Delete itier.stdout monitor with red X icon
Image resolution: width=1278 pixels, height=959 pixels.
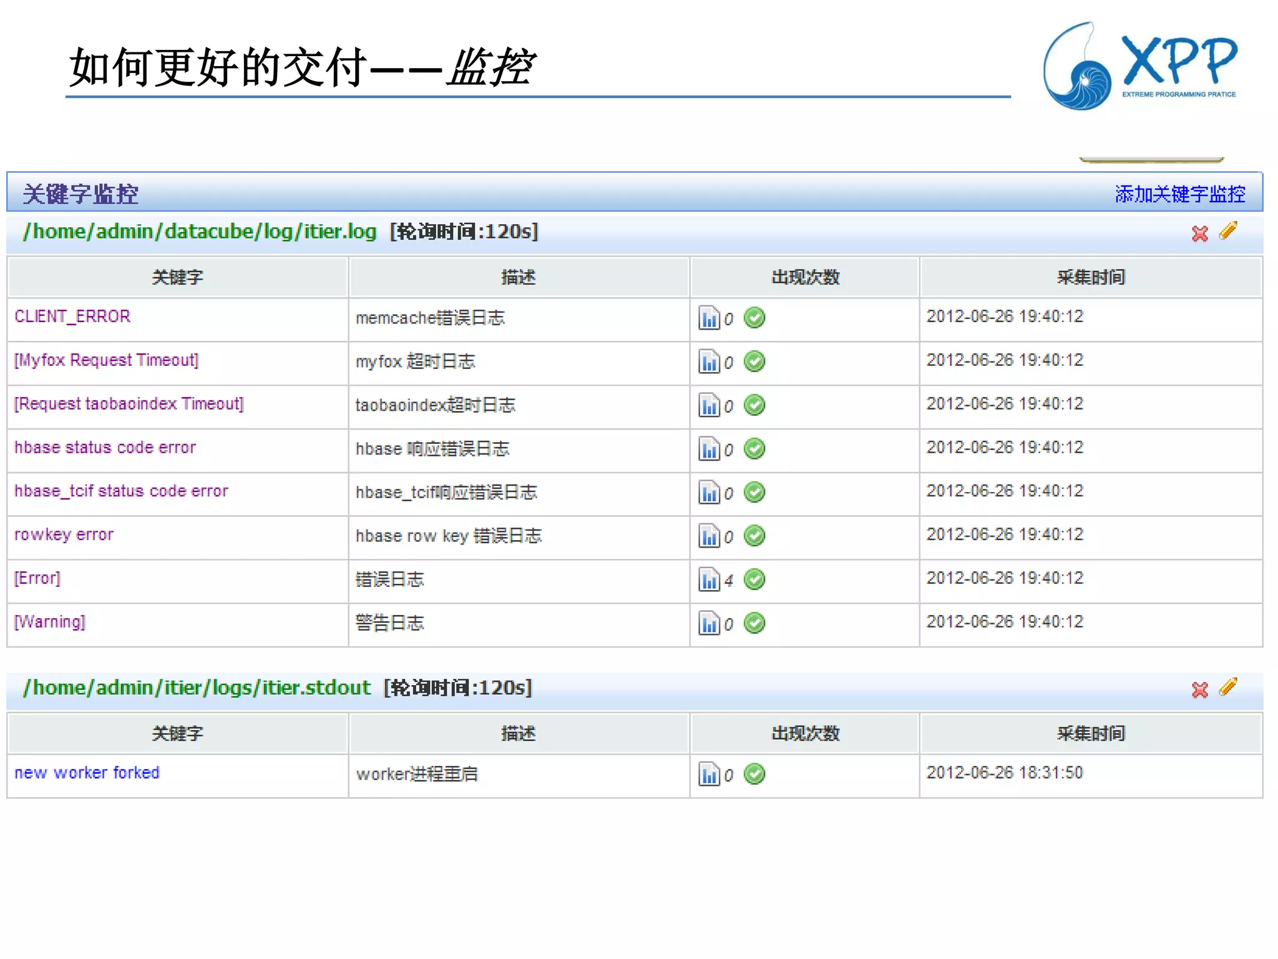pos(1199,690)
